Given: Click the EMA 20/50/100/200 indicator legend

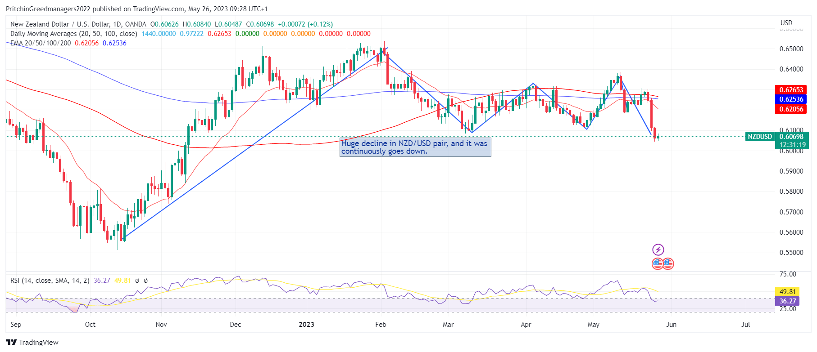Looking at the screenshot, I should point(41,43).
